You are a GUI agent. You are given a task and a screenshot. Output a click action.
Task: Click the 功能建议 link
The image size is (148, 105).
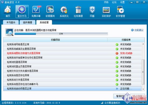139,30
